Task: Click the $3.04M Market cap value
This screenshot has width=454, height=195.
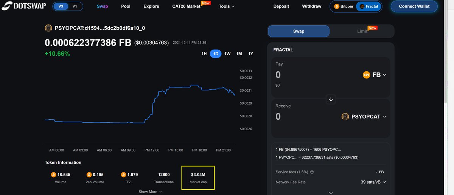Action: coord(198,175)
